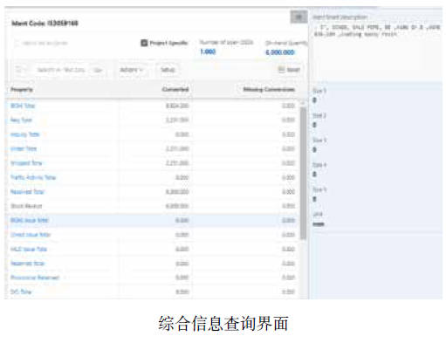Open the Traffic Activity Total link

tap(33, 177)
